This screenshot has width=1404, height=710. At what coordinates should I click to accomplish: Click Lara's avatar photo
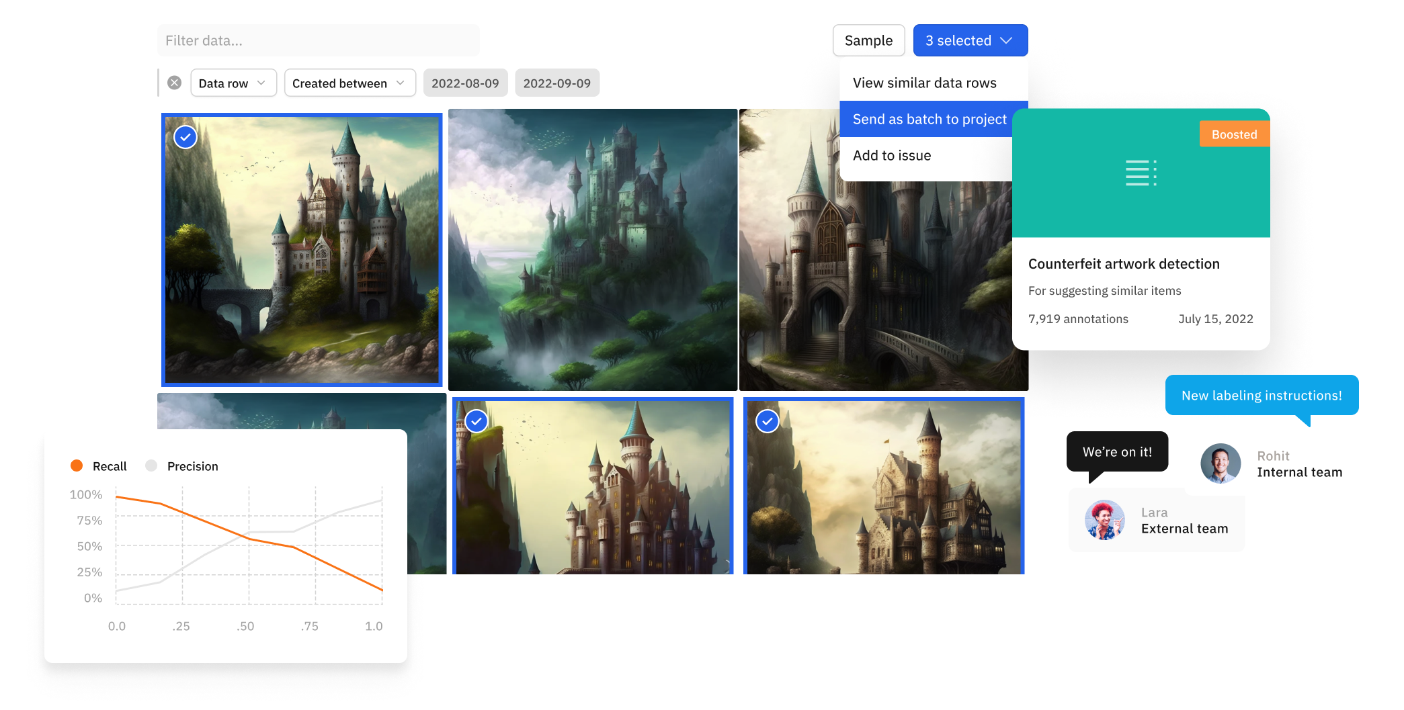click(1105, 520)
